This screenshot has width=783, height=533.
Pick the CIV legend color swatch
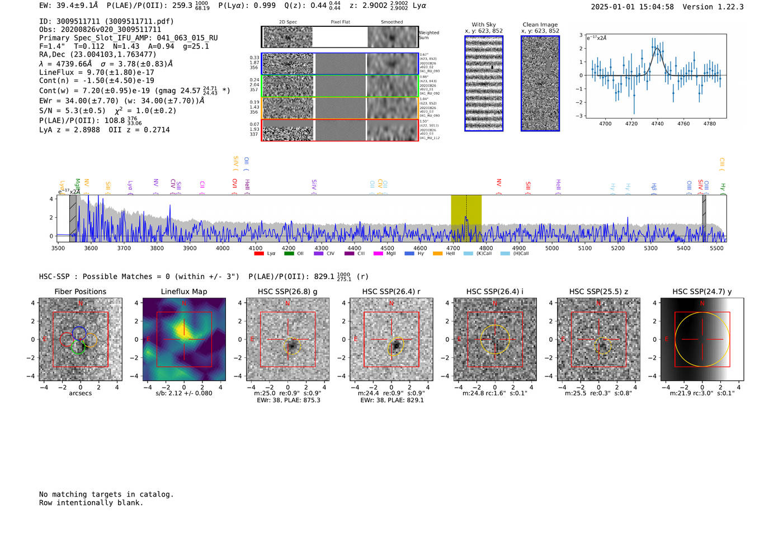[x=319, y=253]
